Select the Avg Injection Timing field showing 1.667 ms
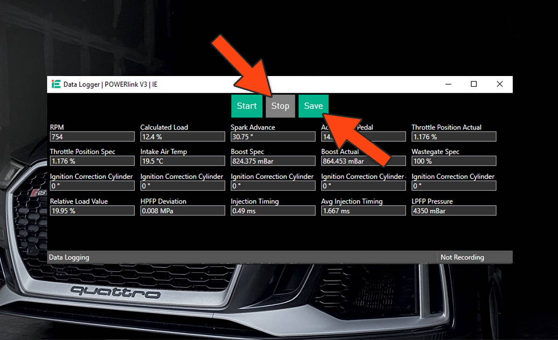Image resolution: width=558 pixels, height=340 pixels. pos(363,211)
